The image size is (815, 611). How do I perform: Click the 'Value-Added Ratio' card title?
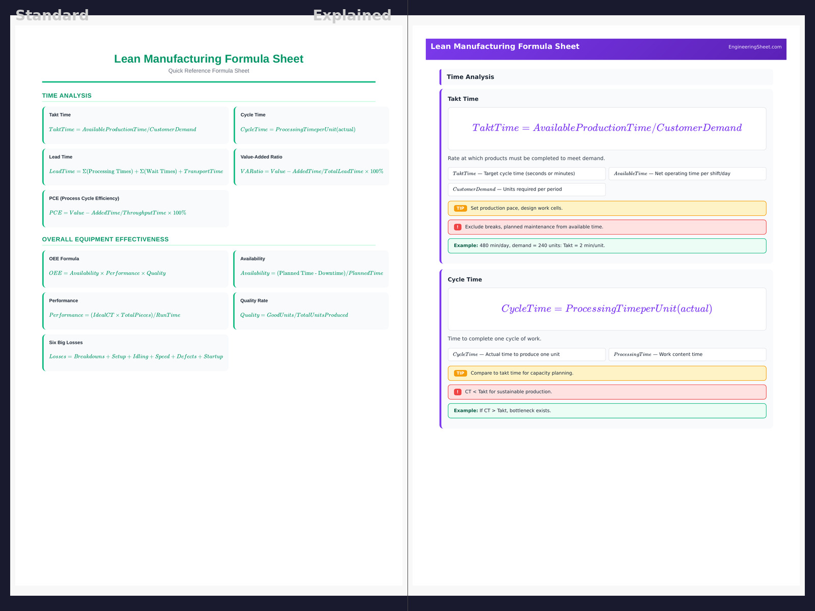pyautogui.click(x=261, y=157)
